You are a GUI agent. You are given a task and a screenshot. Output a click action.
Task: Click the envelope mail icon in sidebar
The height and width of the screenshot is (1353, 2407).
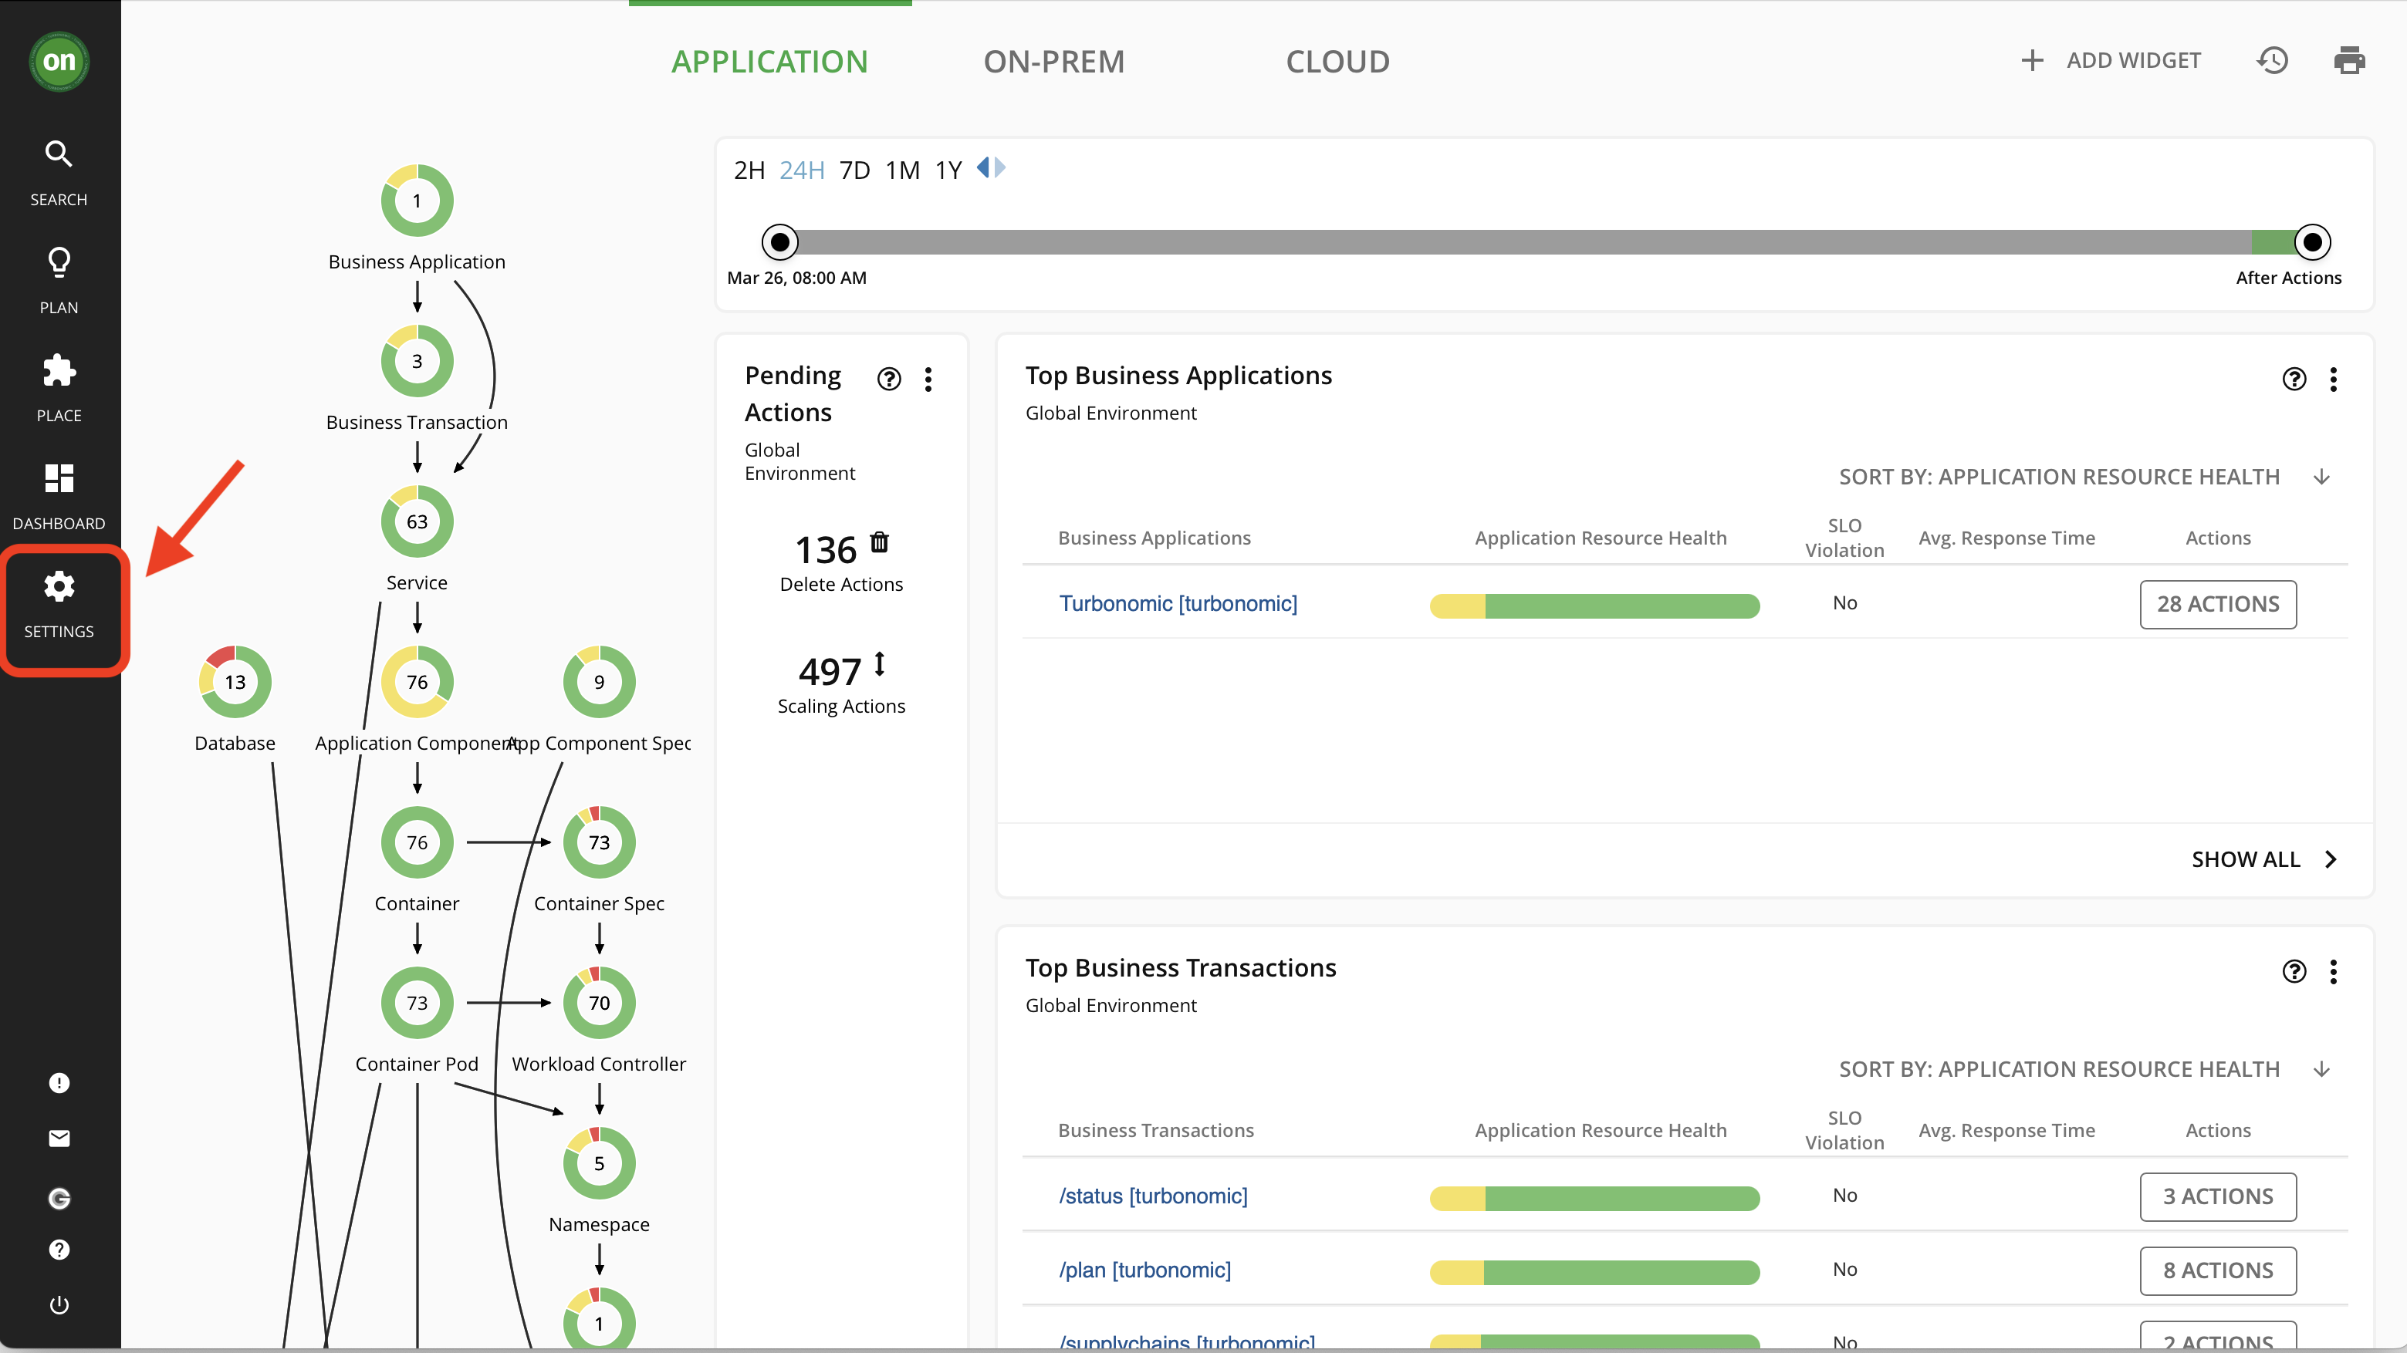(59, 1139)
